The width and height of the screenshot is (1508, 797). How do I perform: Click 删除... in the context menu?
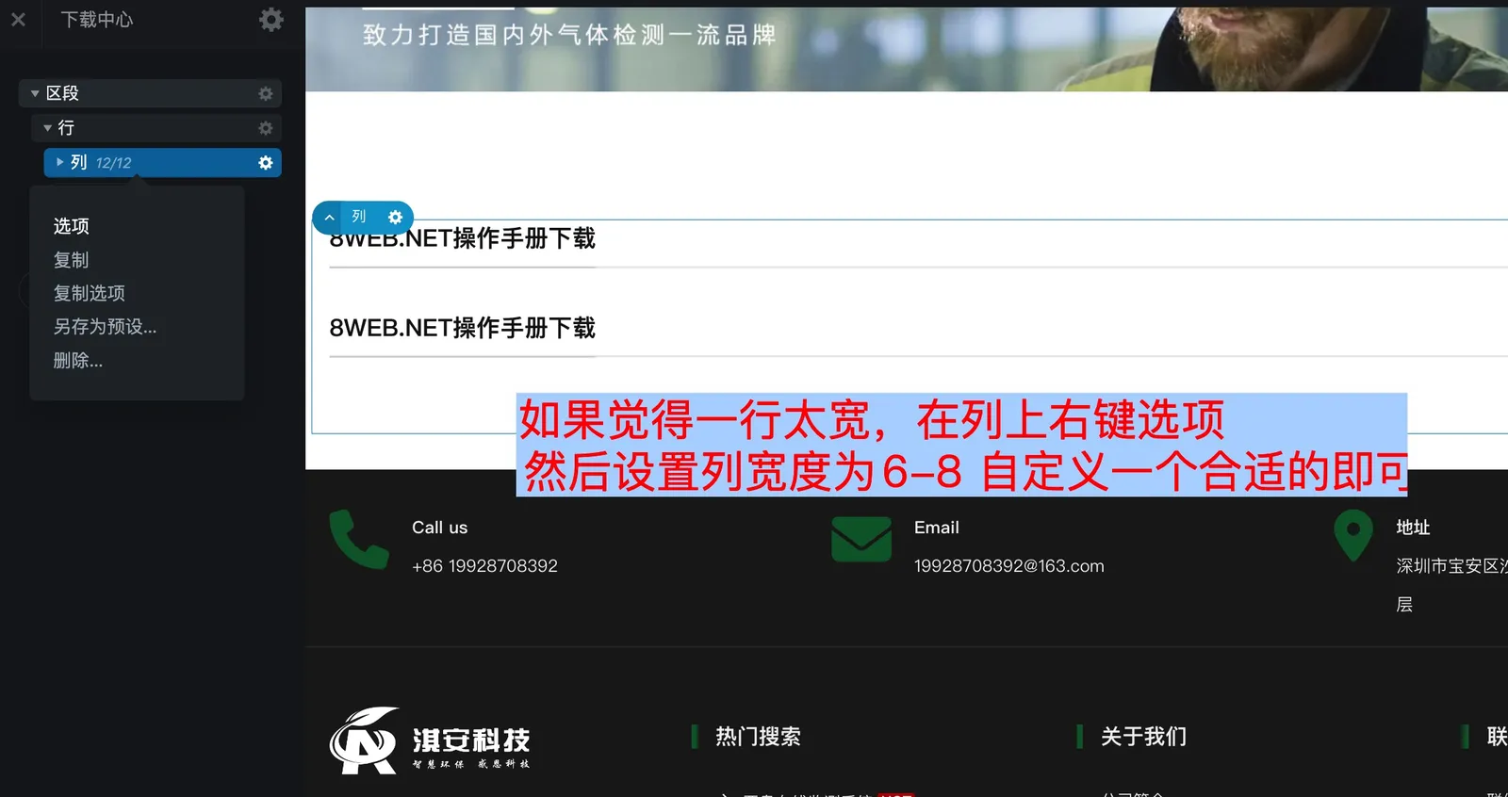(78, 360)
